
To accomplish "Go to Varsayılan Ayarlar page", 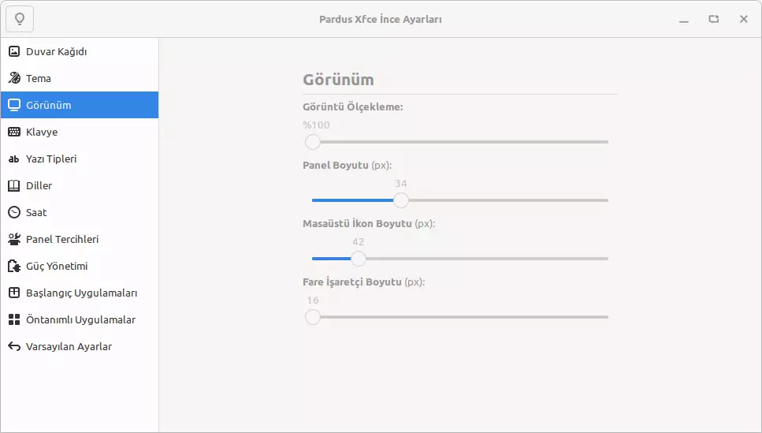I will click(69, 346).
